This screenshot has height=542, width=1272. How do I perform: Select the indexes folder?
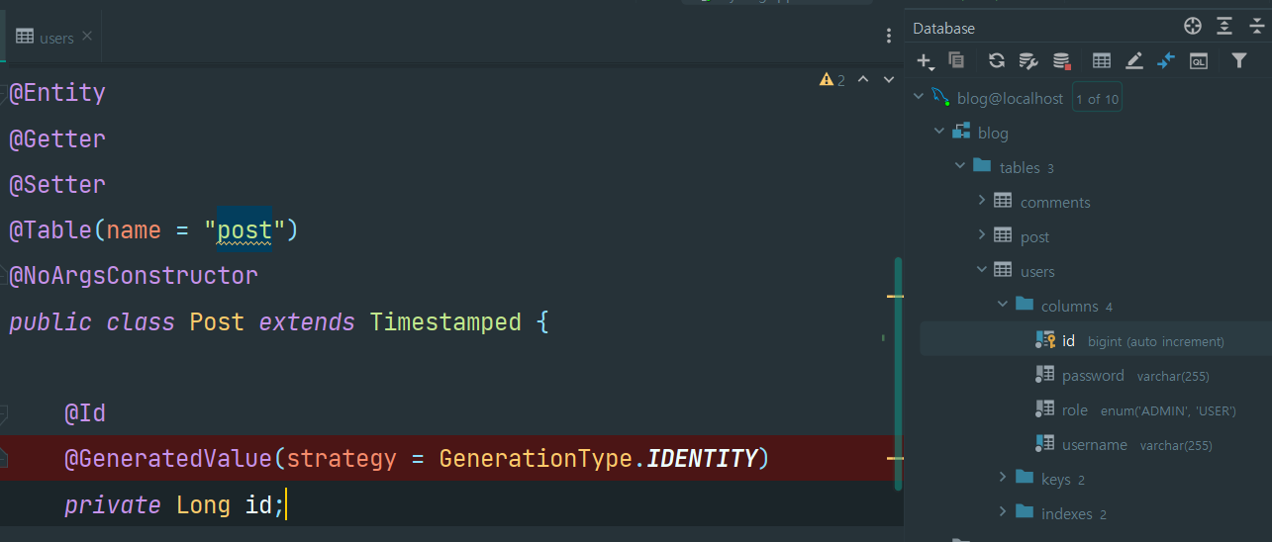click(x=1067, y=514)
